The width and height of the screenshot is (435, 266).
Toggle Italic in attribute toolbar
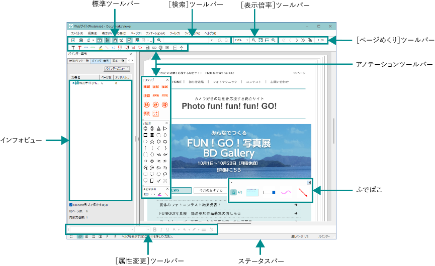[161, 229]
